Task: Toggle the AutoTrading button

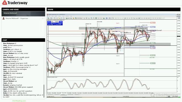Action: (79, 18)
